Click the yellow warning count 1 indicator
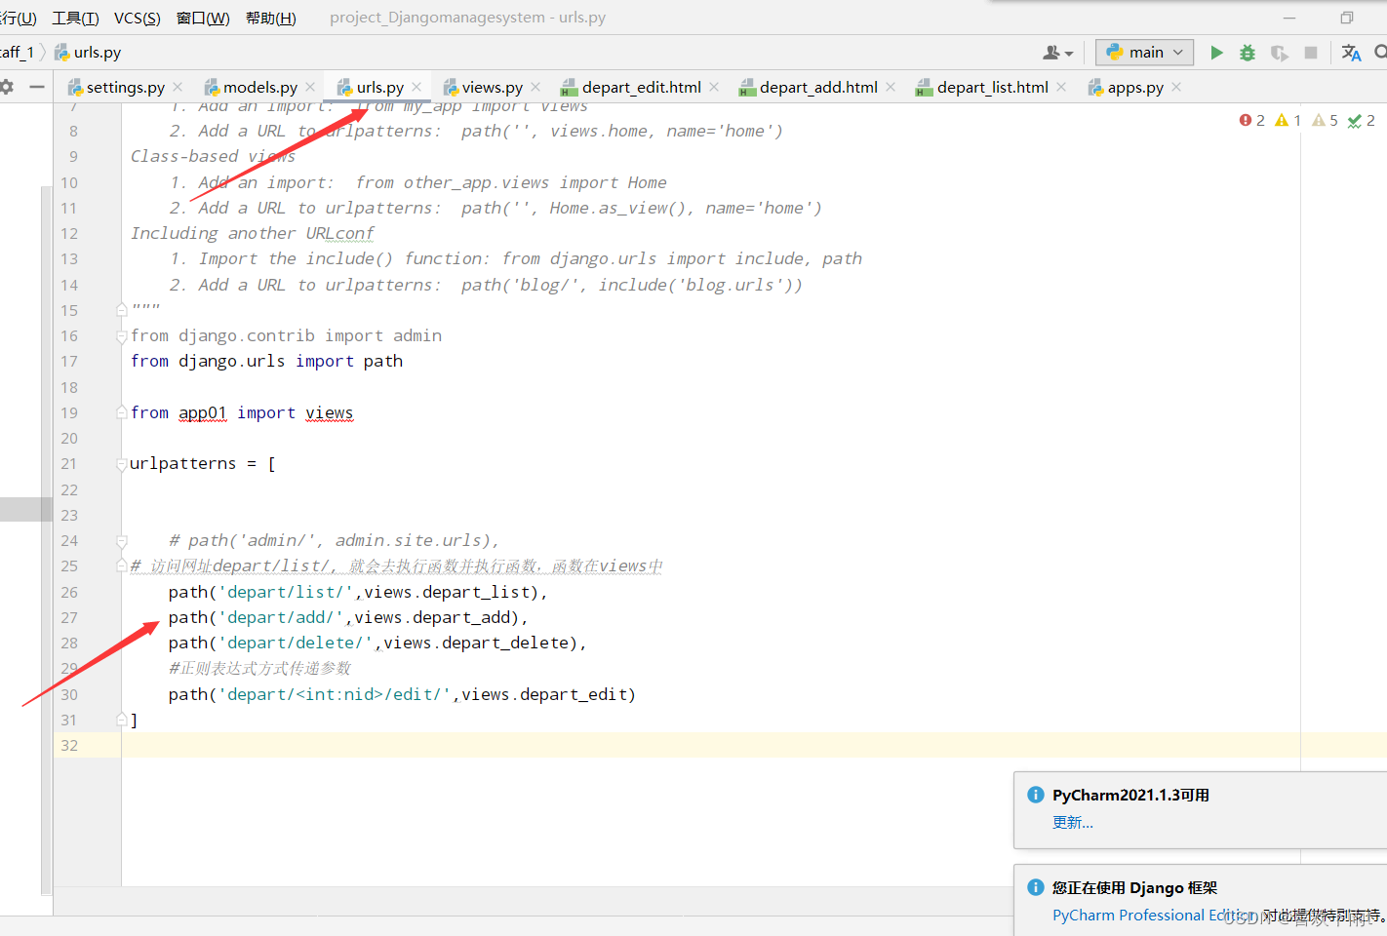 click(1288, 121)
